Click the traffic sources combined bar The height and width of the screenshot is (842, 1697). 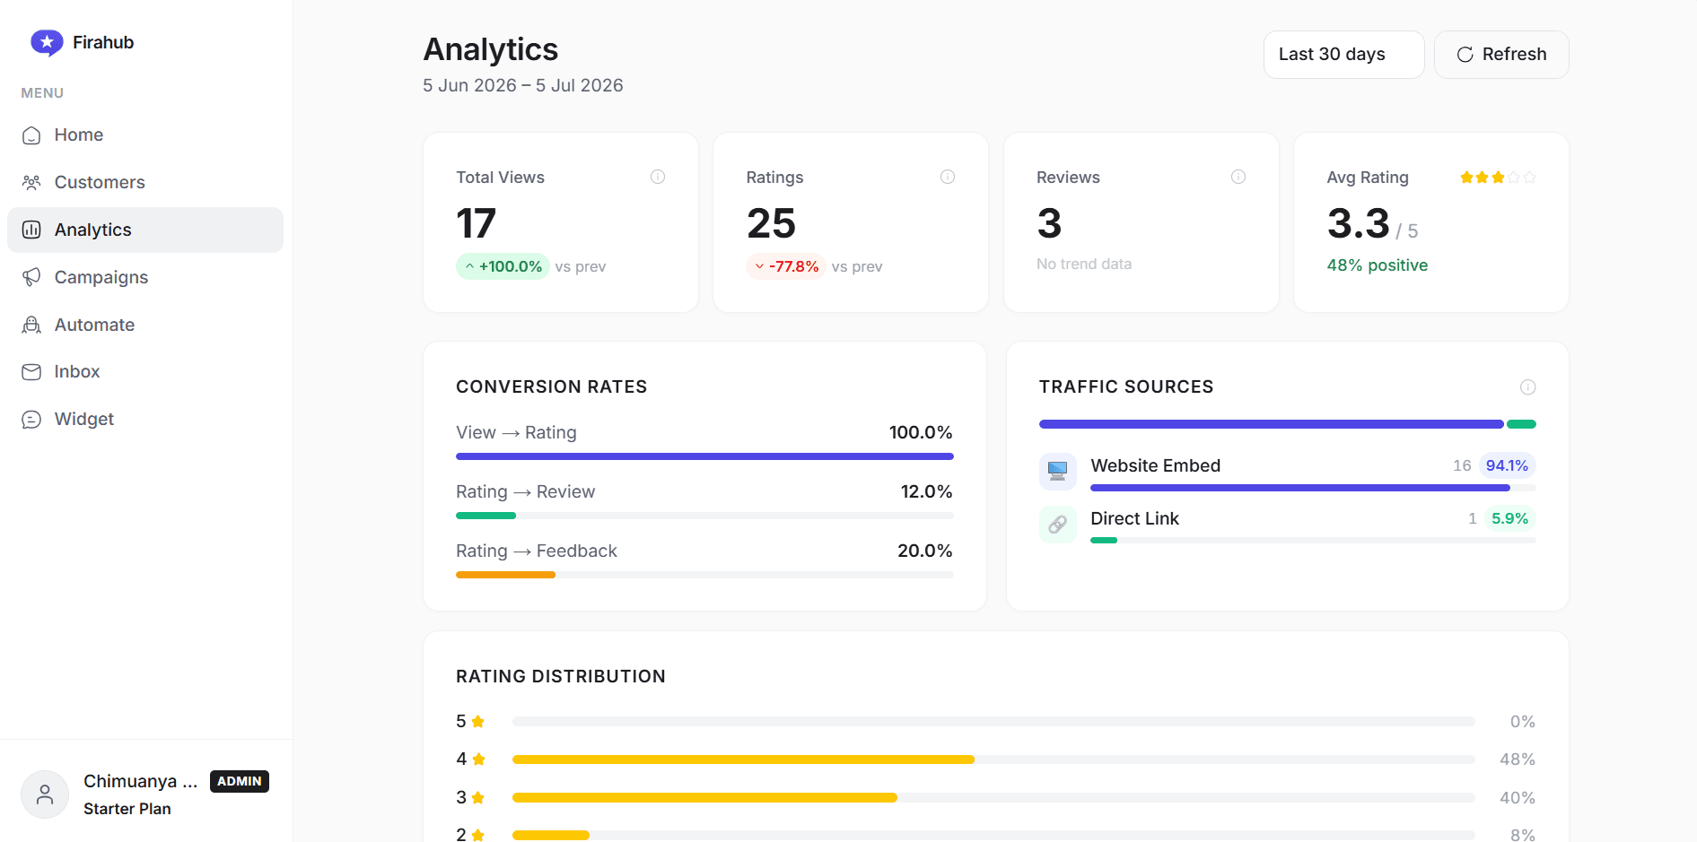pyautogui.click(x=1288, y=424)
